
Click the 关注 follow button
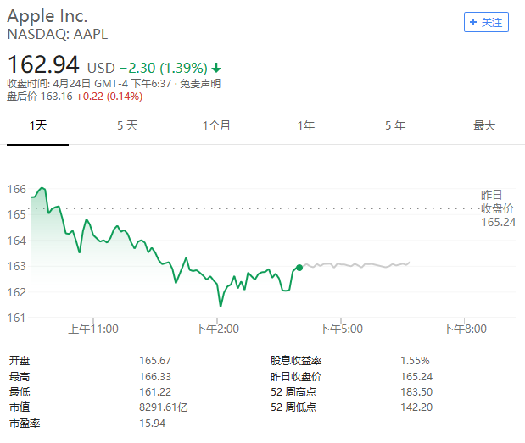coord(486,23)
